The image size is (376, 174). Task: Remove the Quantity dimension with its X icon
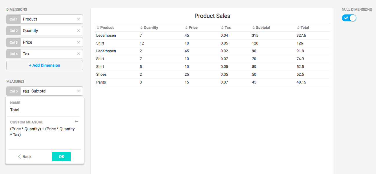79,31
